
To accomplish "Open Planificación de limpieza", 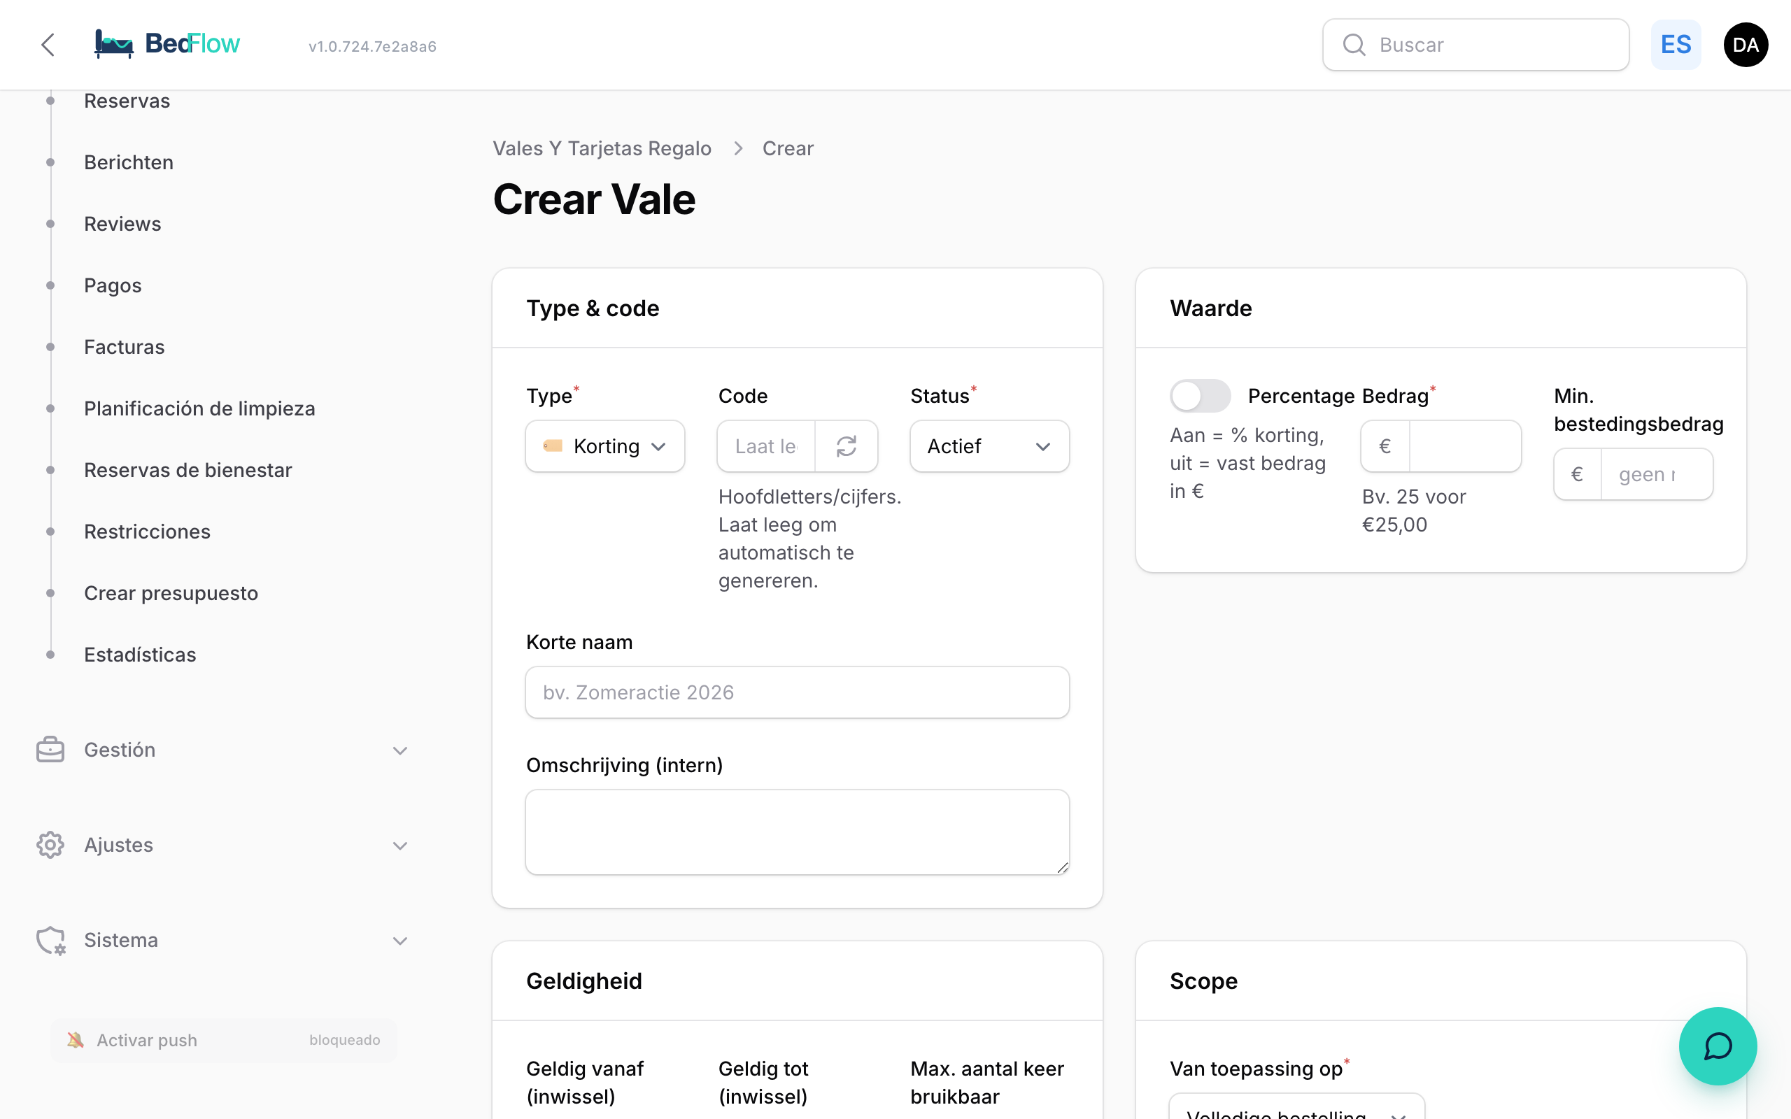I will (x=199, y=408).
